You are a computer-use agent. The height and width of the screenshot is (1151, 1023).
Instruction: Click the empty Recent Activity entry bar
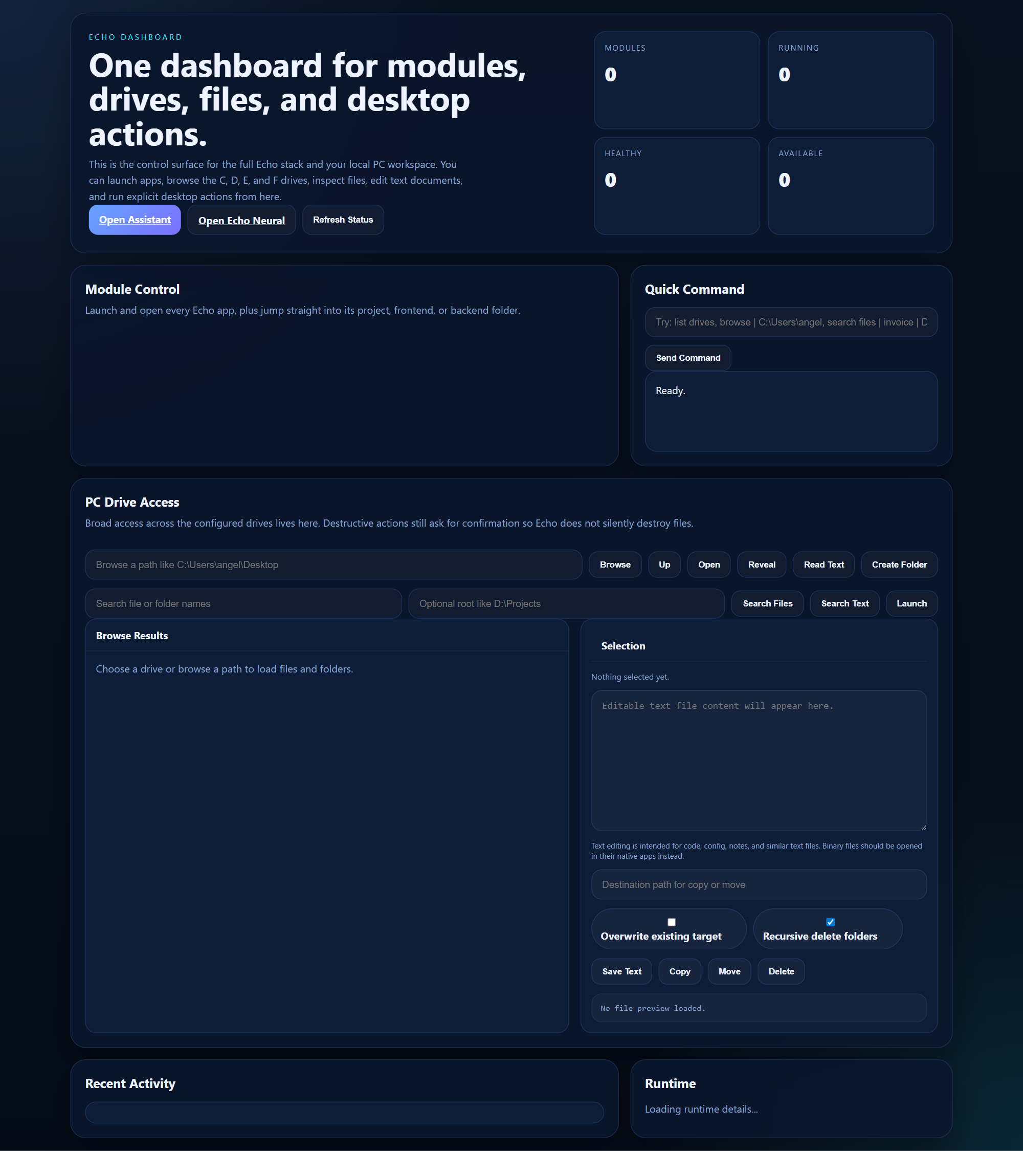[344, 1112]
